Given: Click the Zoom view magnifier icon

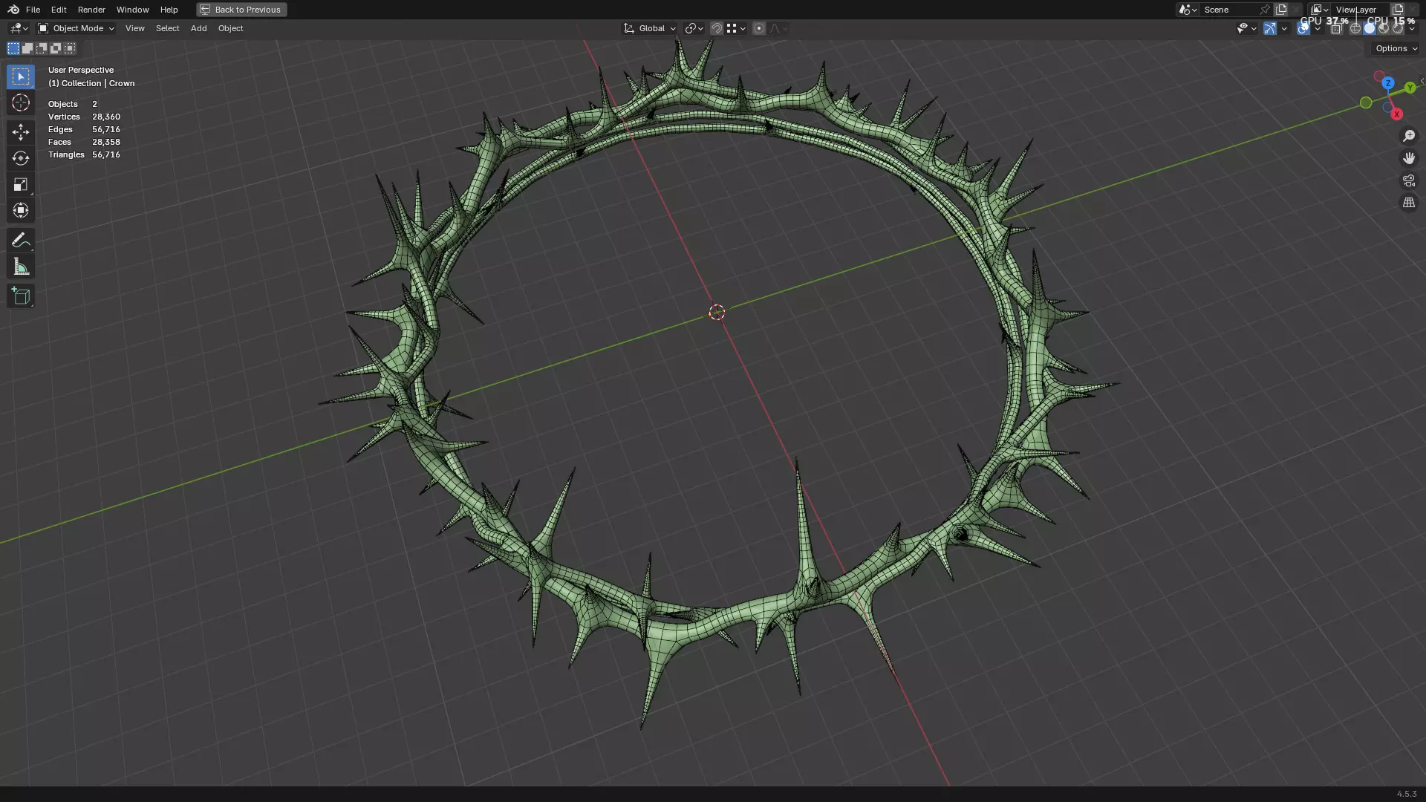Looking at the screenshot, I should (x=1409, y=136).
